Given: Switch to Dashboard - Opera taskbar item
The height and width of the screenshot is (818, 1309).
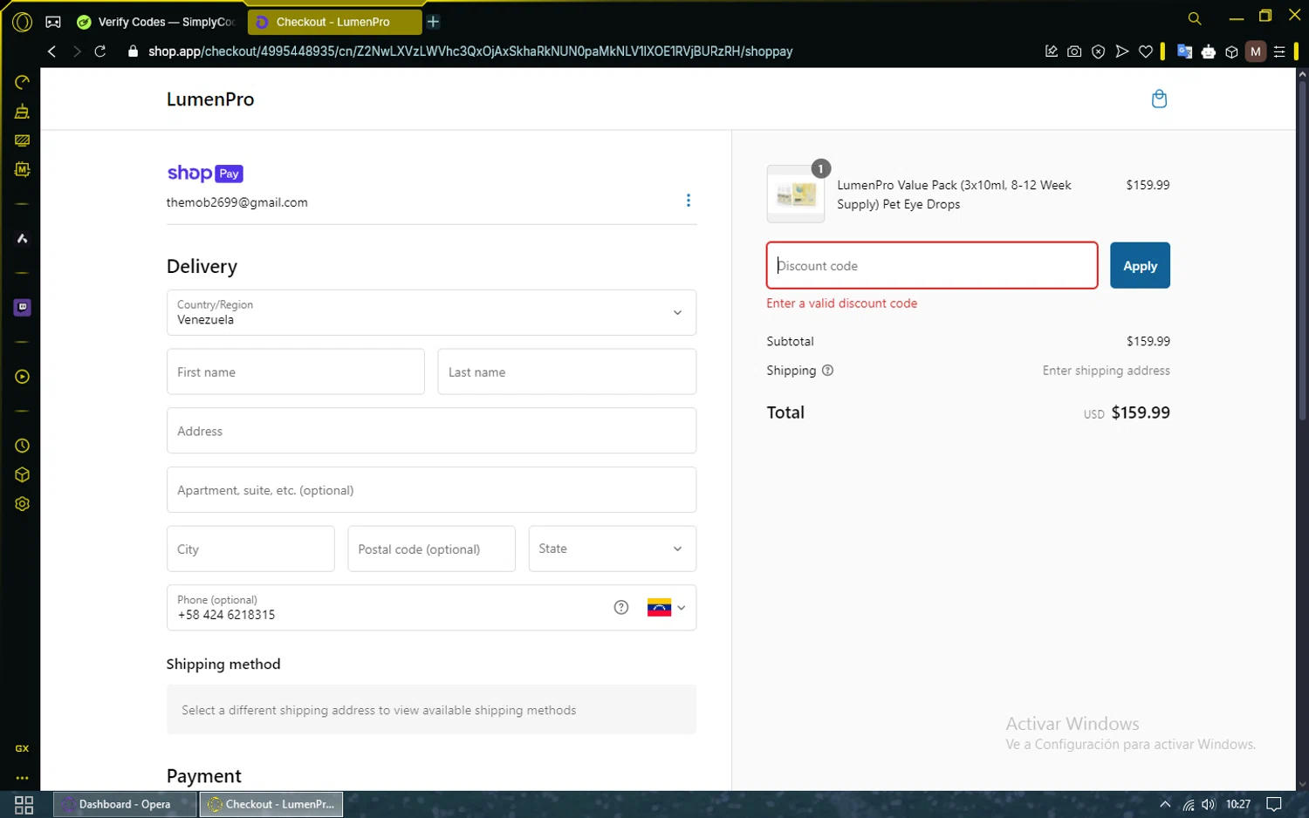Looking at the screenshot, I should 125,804.
